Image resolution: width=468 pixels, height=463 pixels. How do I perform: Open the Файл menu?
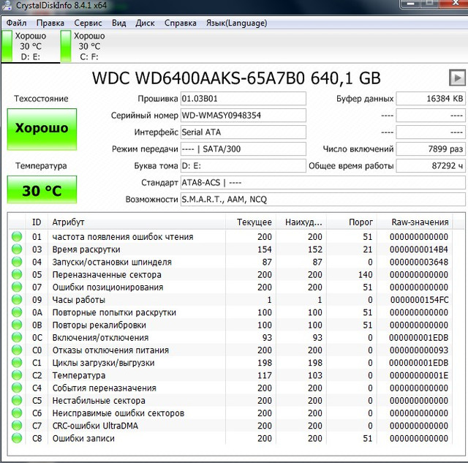[16, 23]
